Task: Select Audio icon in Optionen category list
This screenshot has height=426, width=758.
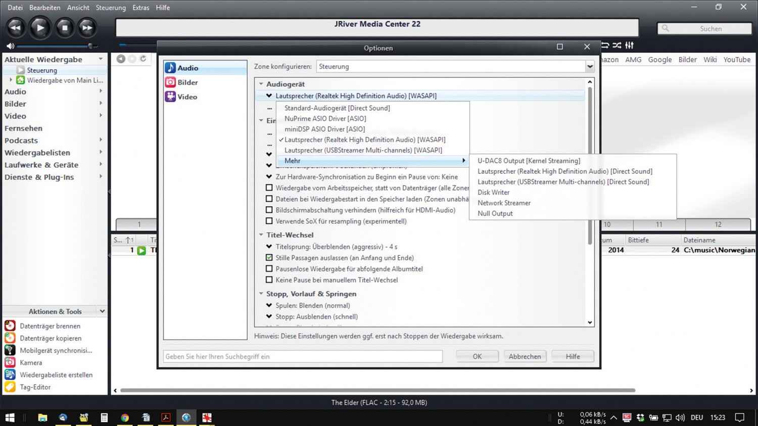Action: 171,68
